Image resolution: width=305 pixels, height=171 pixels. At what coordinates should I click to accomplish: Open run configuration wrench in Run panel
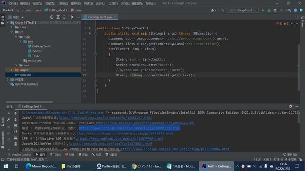pyautogui.click(x=9, y=119)
